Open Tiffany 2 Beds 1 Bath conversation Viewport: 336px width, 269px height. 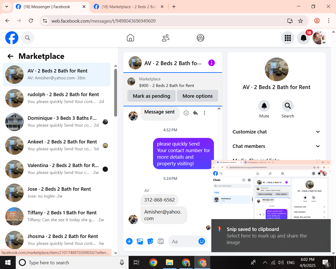coord(56,216)
